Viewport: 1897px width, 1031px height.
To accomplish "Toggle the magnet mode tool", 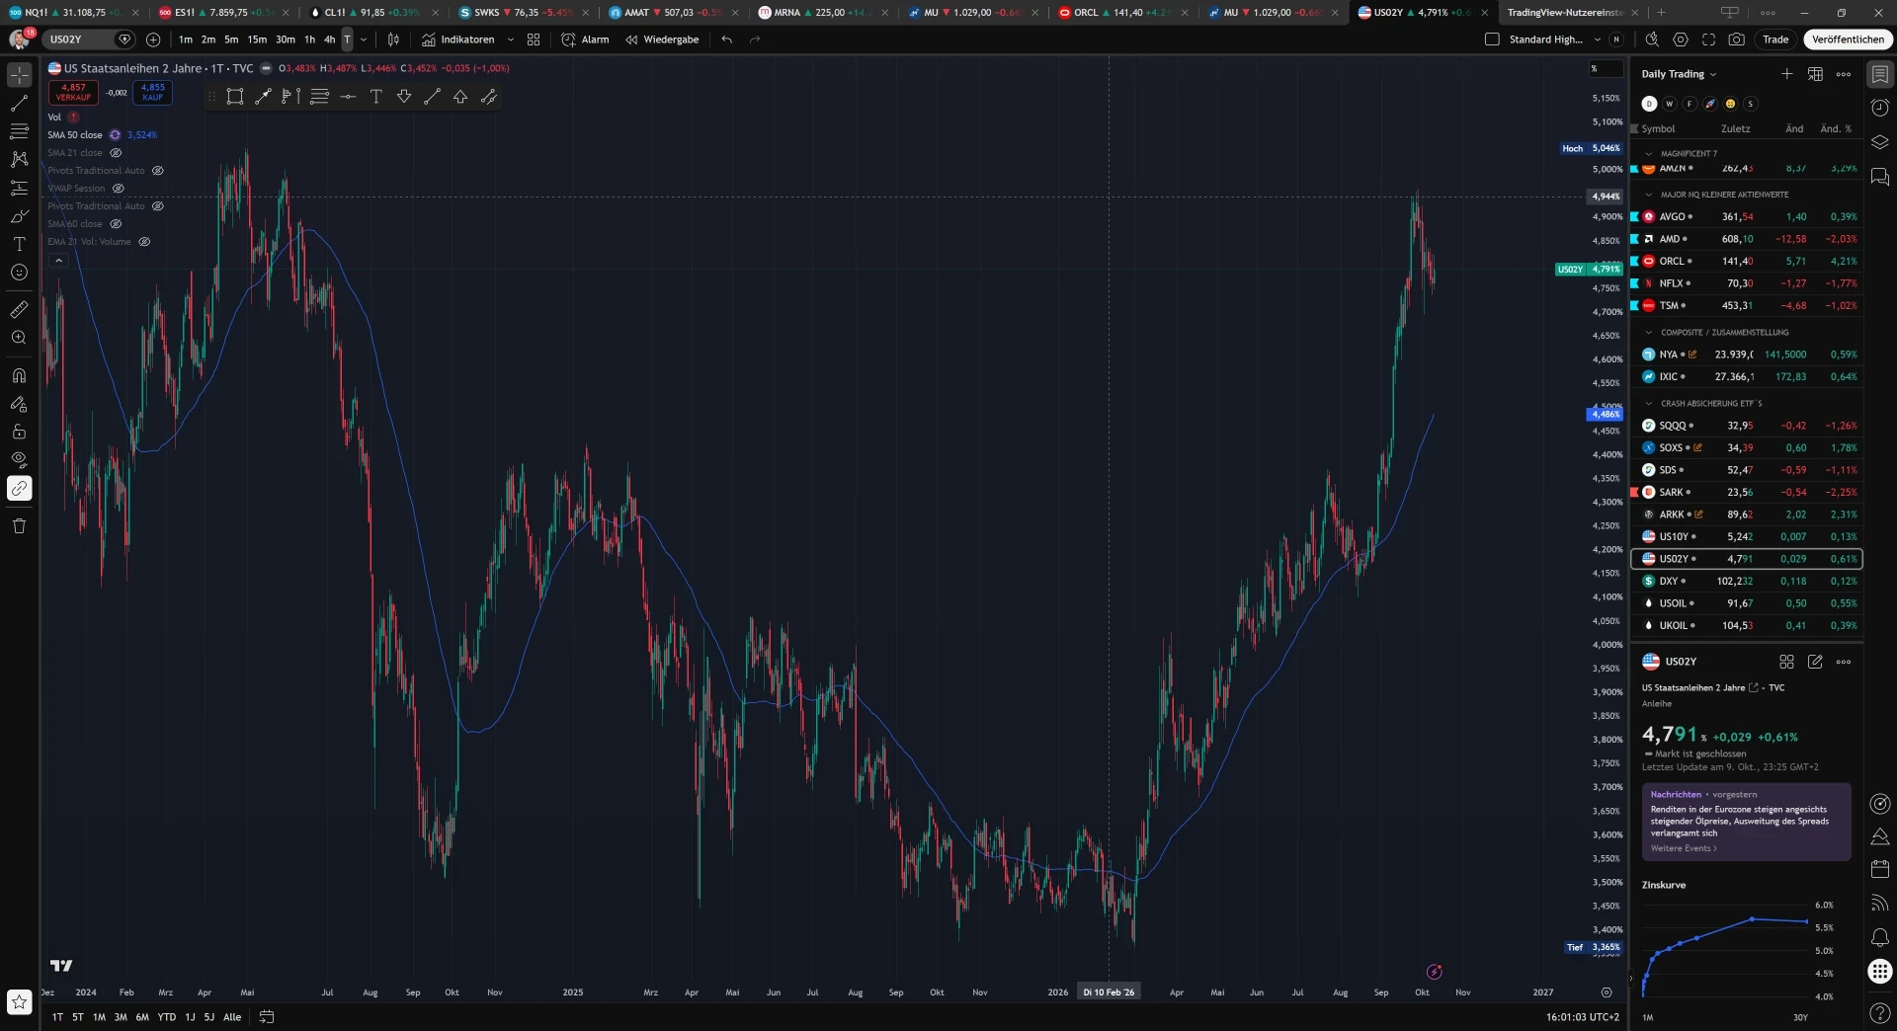I will (19, 375).
